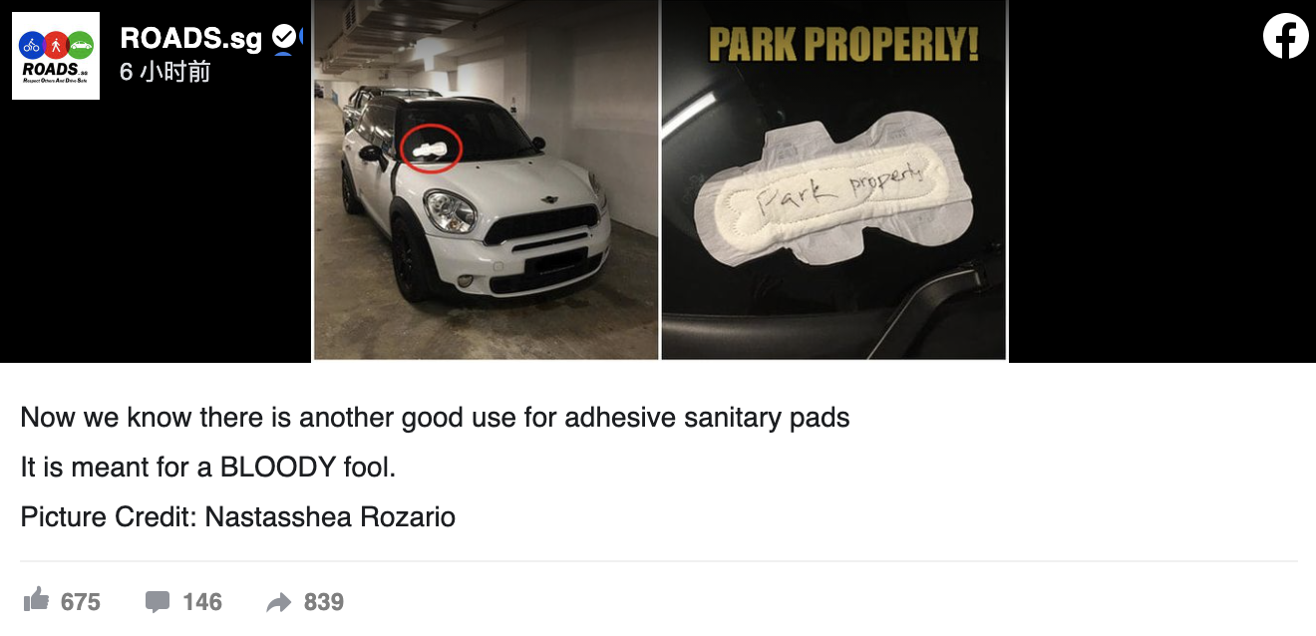Viewport: 1316px width, 636px height.
Task: Click the red circle on the windshield
Action: (x=432, y=149)
